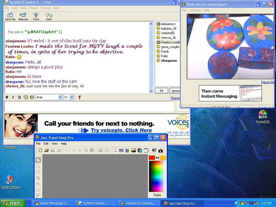This screenshot has width=276, height=207.
Task: Click New file icon in Paint Shop Pro
Action: click(41, 151)
